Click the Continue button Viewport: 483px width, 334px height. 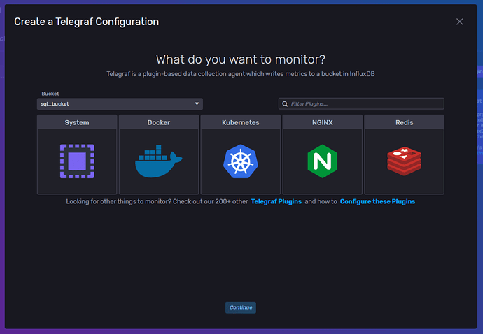tap(241, 307)
